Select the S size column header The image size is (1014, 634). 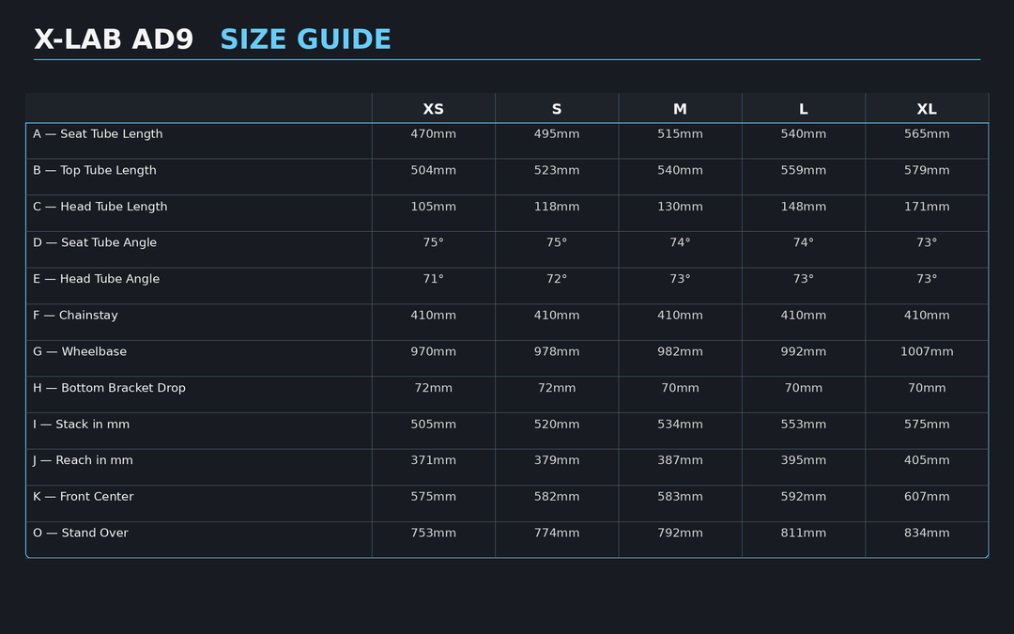click(557, 109)
